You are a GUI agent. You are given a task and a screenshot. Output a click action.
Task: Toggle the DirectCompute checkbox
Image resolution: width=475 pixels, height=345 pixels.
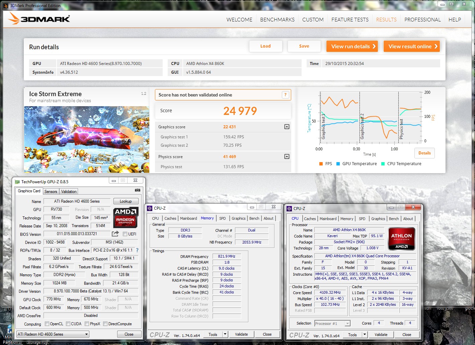point(105,324)
